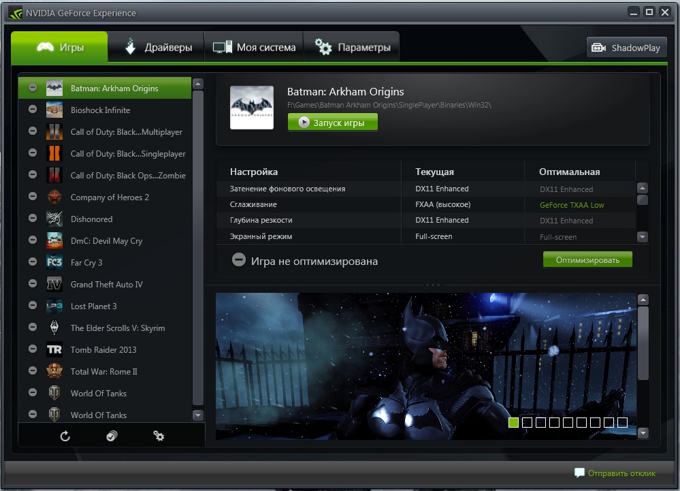Viewport: 680px width, 491px height.
Task: Click the status circle beside Tomb Raider 2013
Action: (33, 348)
